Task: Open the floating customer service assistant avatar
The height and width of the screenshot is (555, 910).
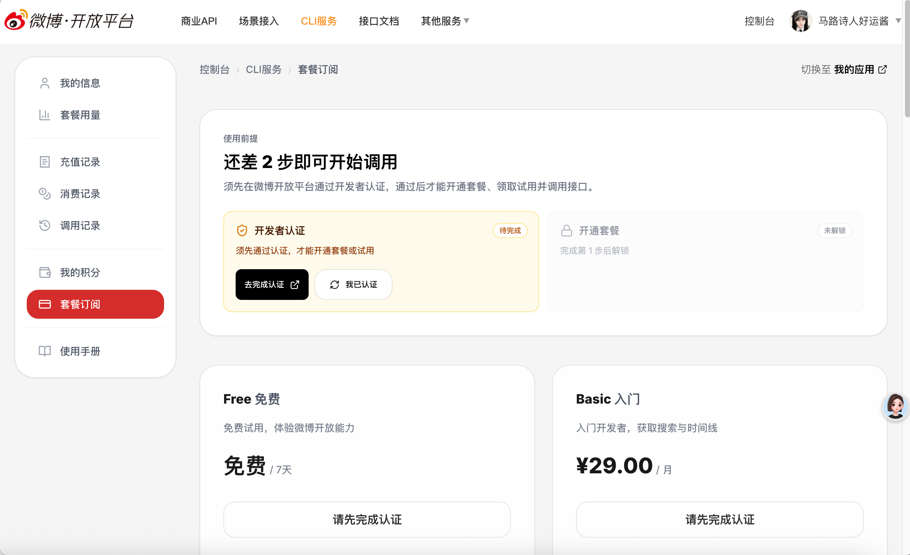Action: click(896, 406)
